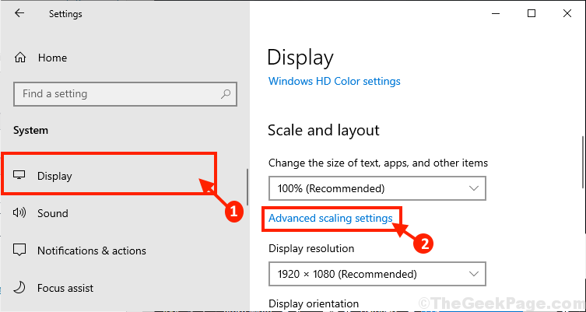Click chevron arrow on 100% (Recommended) box

pos(473,188)
